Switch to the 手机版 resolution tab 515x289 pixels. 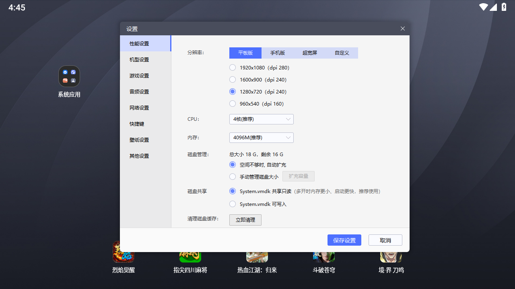click(278, 53)
